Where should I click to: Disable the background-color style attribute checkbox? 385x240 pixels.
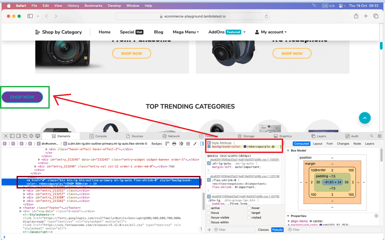[209, 146]
